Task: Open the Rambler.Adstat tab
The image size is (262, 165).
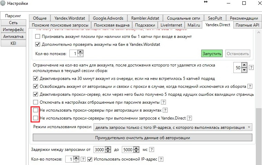Action: 145,18
